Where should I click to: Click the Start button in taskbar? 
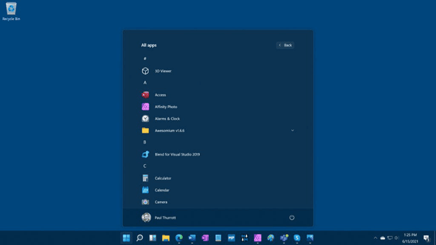click(126, 238)
